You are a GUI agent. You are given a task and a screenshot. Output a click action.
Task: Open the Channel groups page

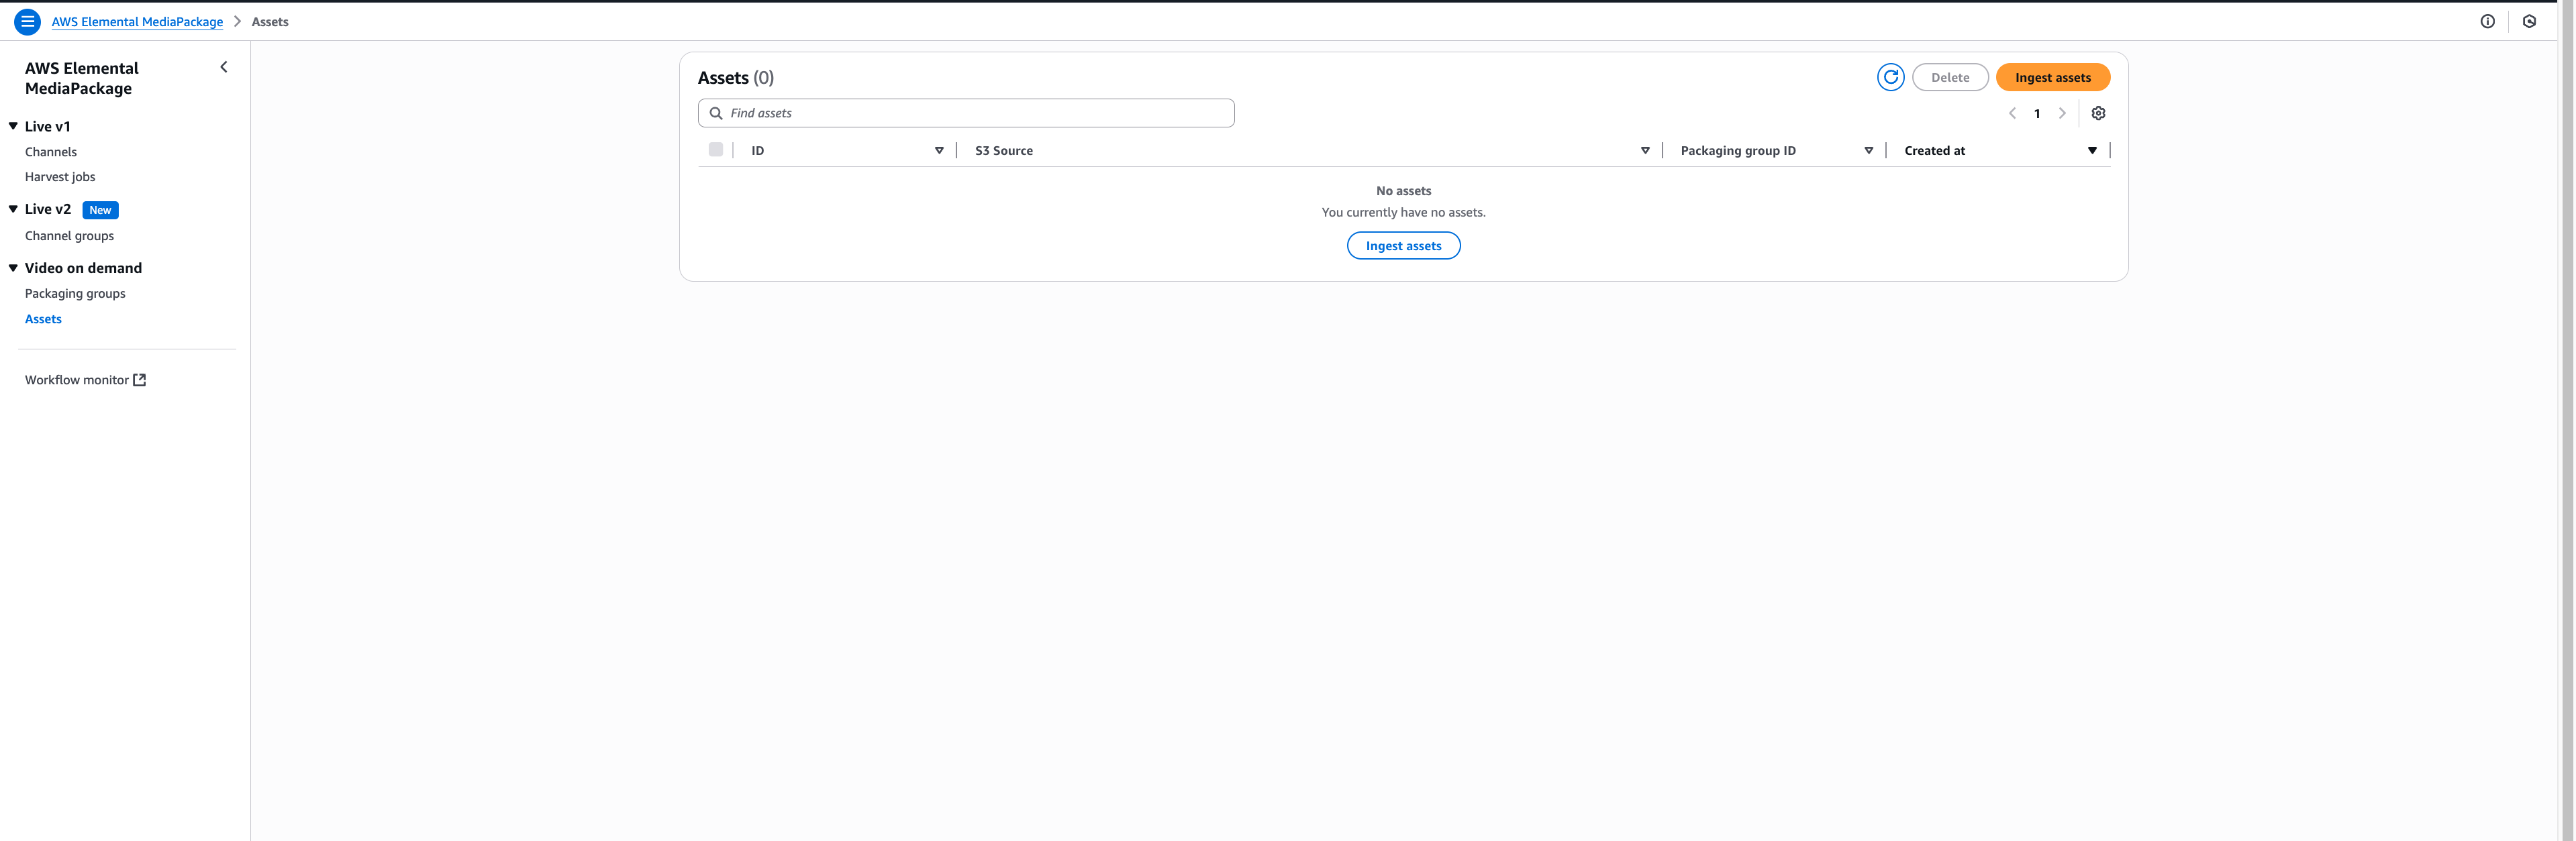[x=69, y=235]
